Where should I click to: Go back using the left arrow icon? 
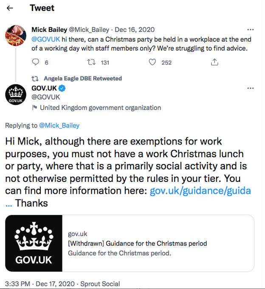click(10, 8)
